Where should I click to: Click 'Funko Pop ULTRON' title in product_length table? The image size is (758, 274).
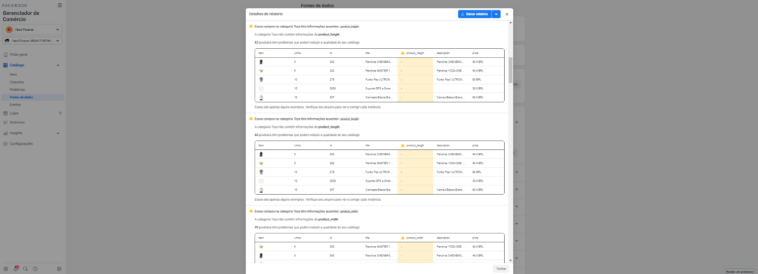(379, 172)
